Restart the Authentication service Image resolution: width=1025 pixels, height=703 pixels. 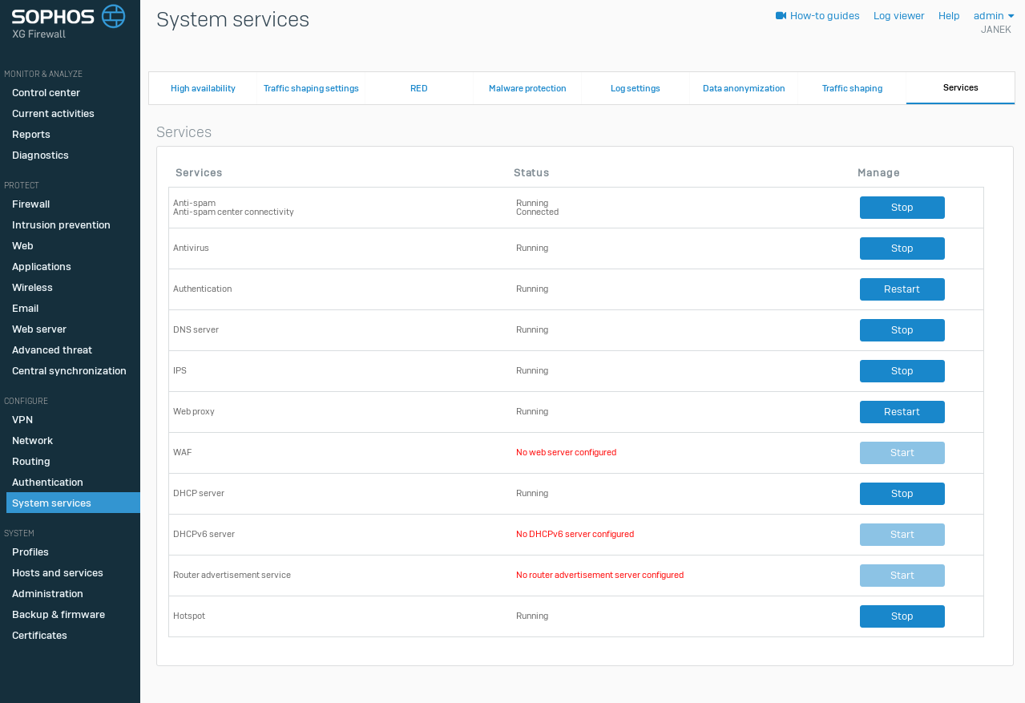coord(902,289)
